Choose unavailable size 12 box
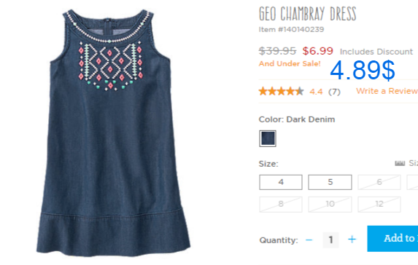Viewport: 418px width, 265px height. point(379,205)
